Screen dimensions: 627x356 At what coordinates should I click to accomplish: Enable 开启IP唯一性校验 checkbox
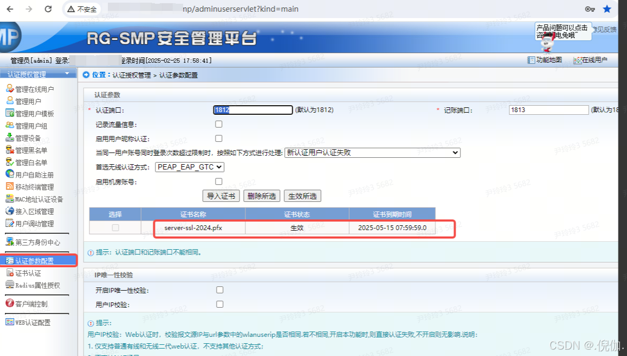tap(219, 290)
